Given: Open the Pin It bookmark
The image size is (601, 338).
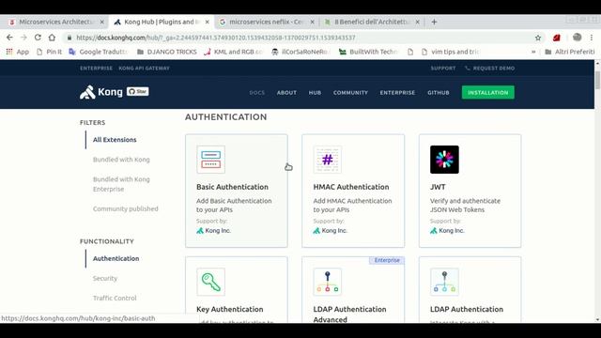Looking at the screenshot, I should pyautogui.click(x=50, y=52).
